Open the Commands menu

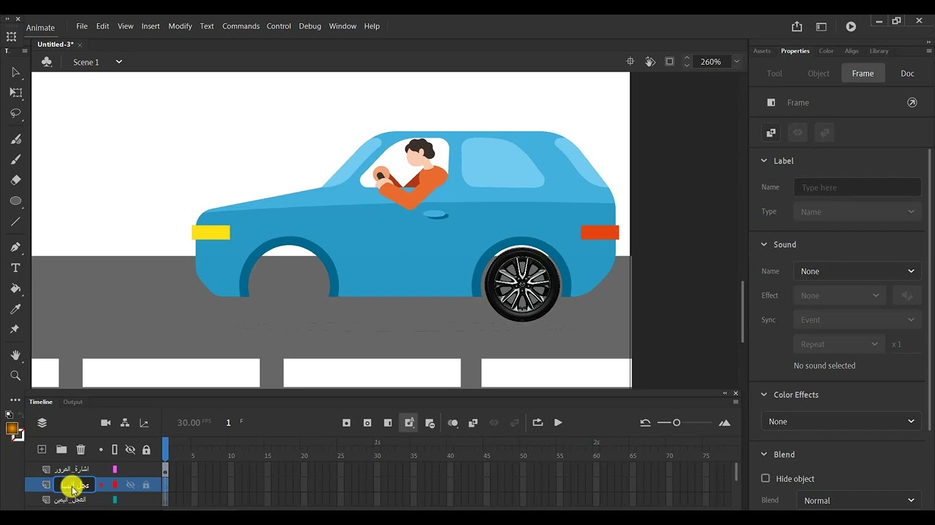241,26
